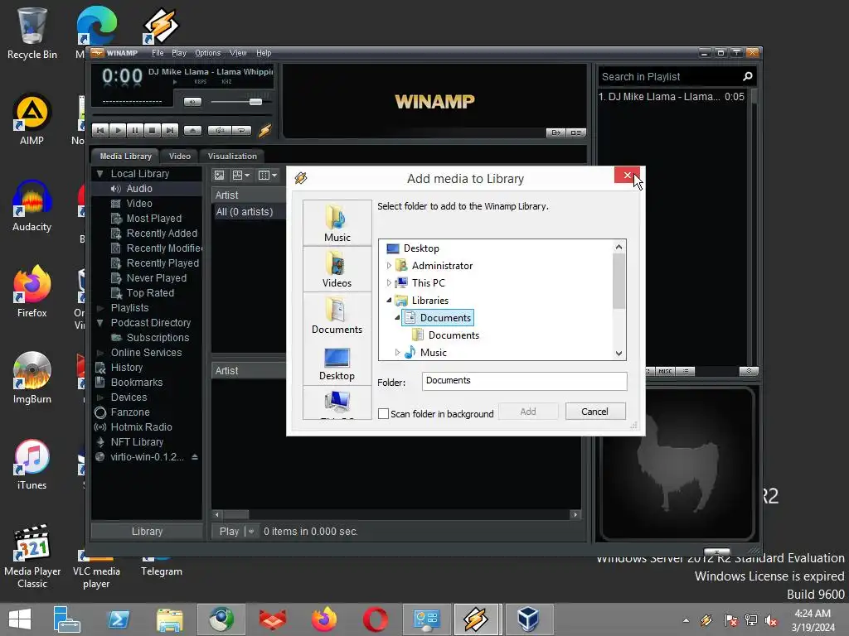
Task: Click the playlist search magnifier icon
Action: click(x=747, y=77)
